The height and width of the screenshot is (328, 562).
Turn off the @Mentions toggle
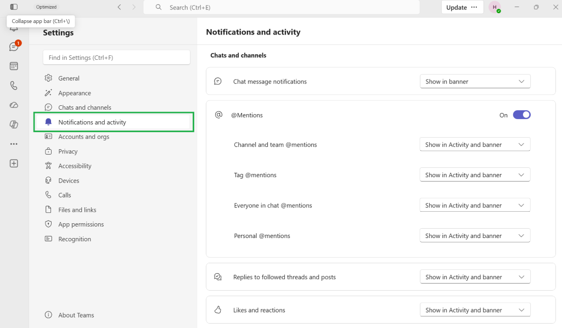pyautogui.click(x=521, y=115)
